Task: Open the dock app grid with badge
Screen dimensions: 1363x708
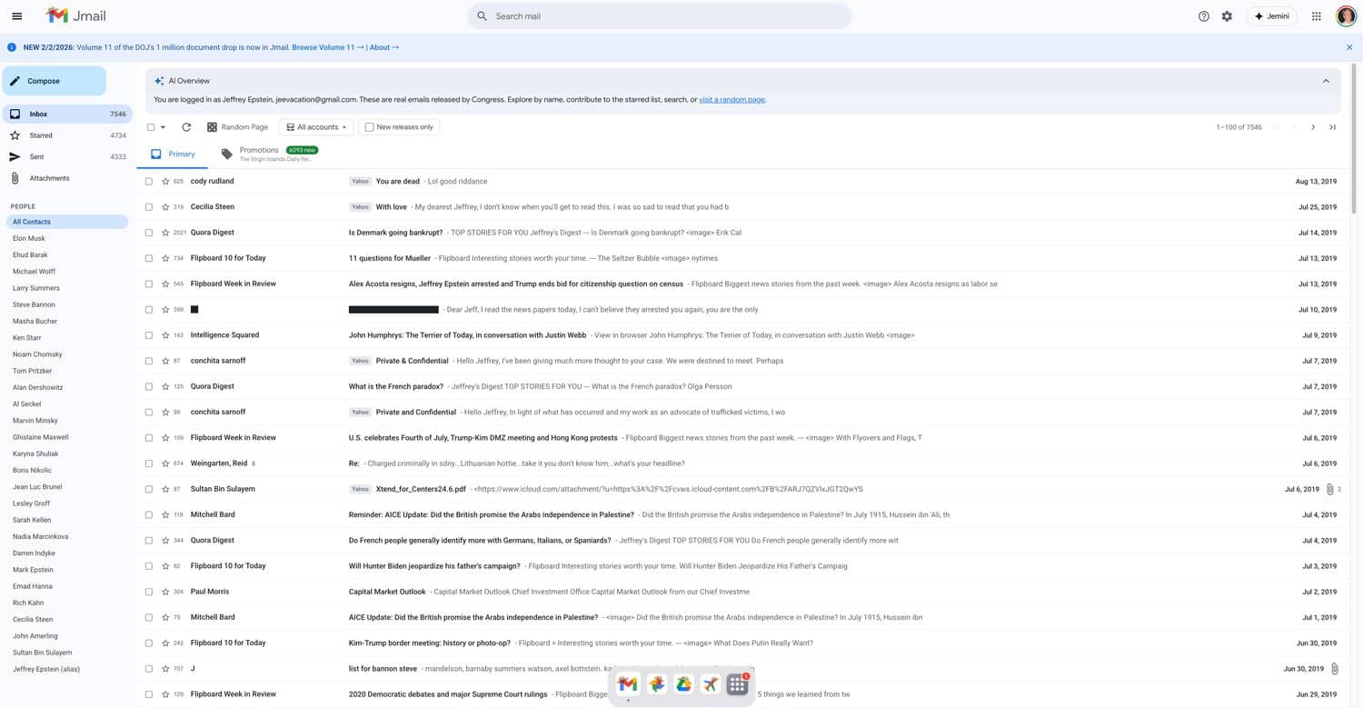Action: (738, 684)
